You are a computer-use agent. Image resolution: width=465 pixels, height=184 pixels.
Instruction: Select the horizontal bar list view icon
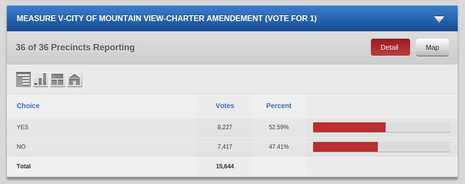(24, 80)
